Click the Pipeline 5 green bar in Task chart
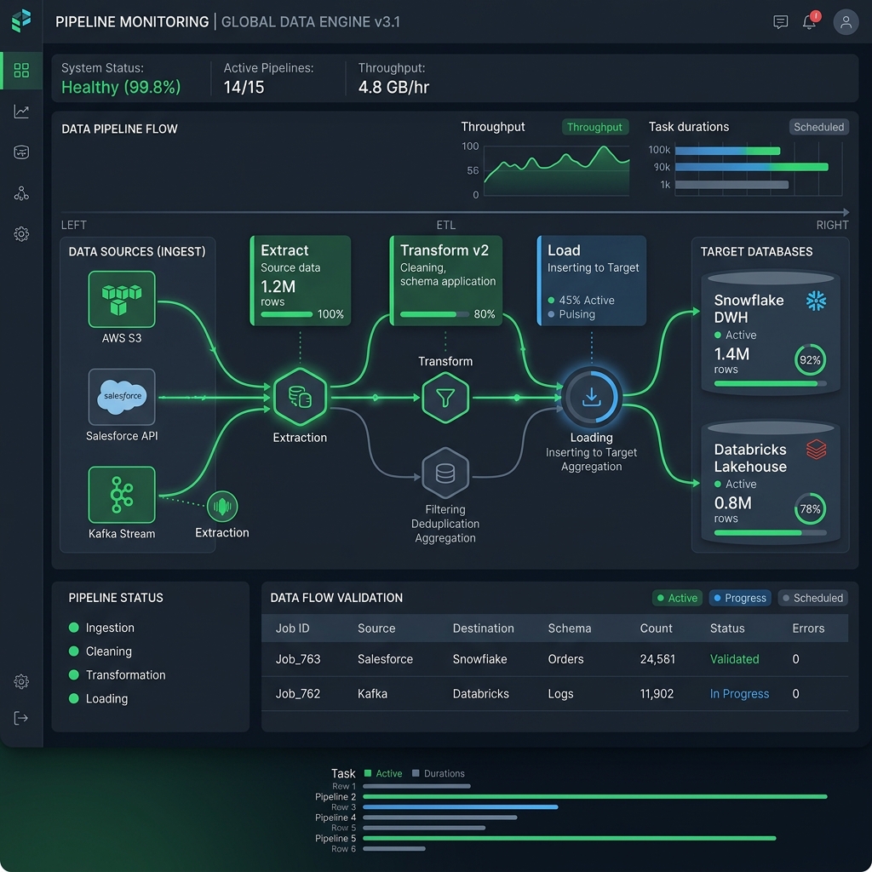This screenshot has width=872, height=872. (x=570, y=838)
